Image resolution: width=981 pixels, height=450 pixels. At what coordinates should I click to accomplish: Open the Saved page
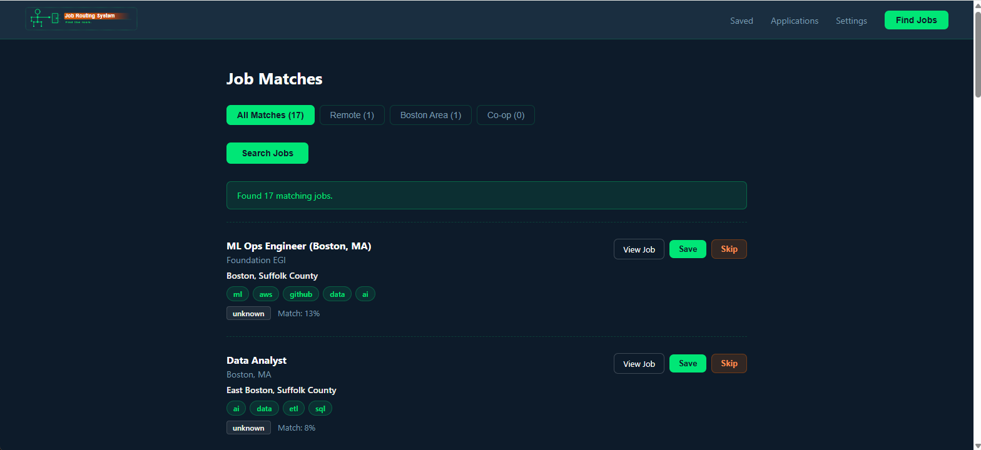click(741, 21)
